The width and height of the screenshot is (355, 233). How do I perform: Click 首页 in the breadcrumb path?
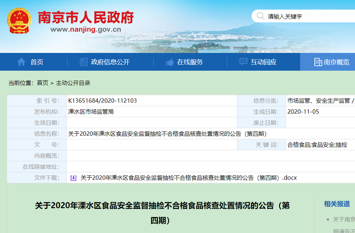pos(43,83)
